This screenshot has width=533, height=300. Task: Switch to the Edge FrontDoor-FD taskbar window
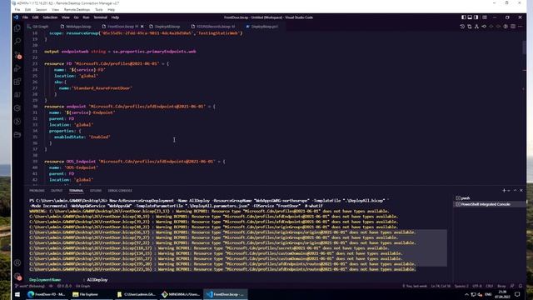coord(47,294)
